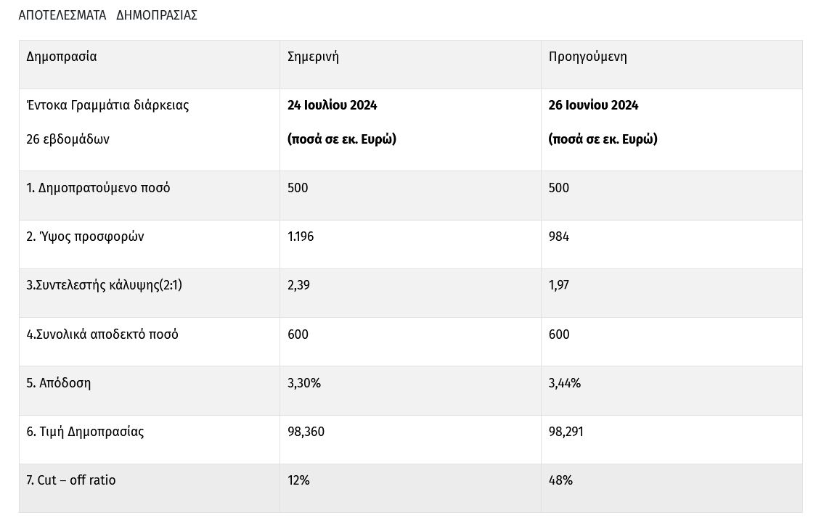This screenshot has height=526, width=816.
Task: Click the previous yield value 3,44%
Action: tap(565, 383)
